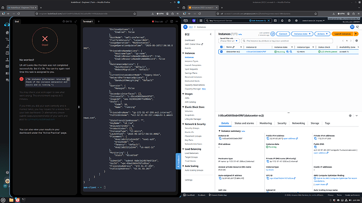Grab the KodeKloud divider handle between task and terminal

(x=79, y=107)
